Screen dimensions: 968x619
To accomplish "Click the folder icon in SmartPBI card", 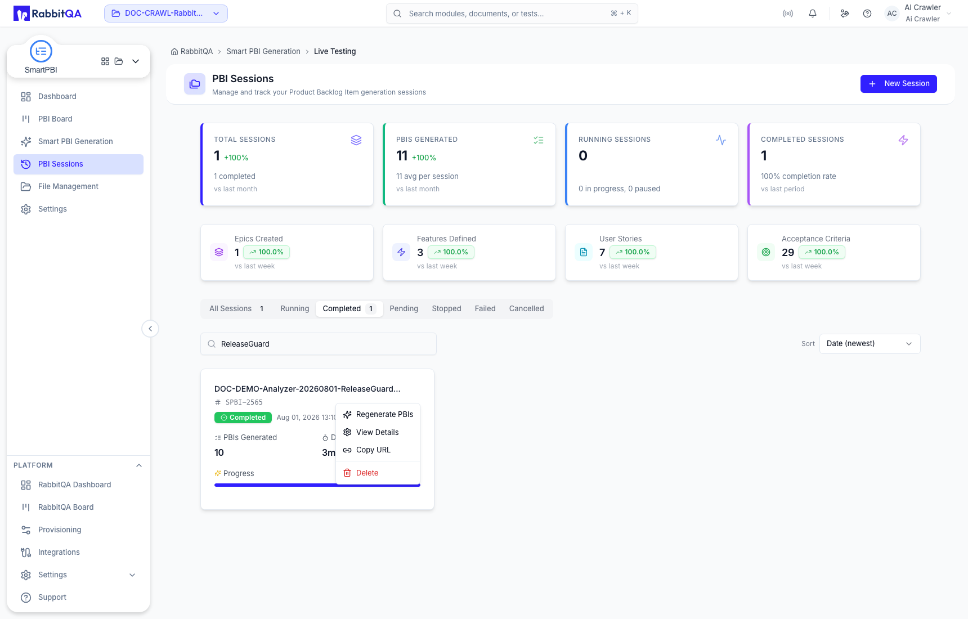I will tap(119, 61).
